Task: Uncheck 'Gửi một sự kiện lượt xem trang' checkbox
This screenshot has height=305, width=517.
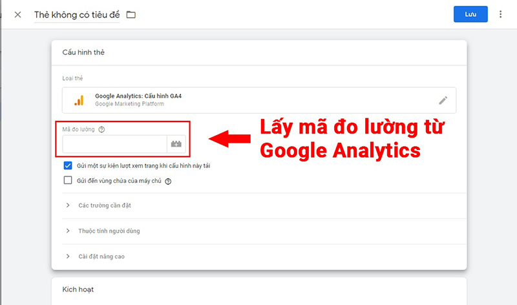Action: pyautogui.click(x=68, y=165)
